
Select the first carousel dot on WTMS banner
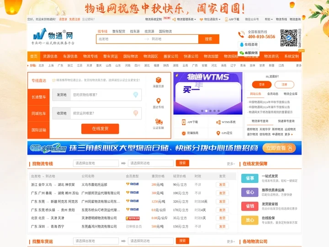(x=202, y=111)
